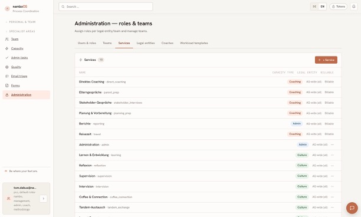361x217 pixels.
Task: Open the Team sidebar icon
Action: 7,39
